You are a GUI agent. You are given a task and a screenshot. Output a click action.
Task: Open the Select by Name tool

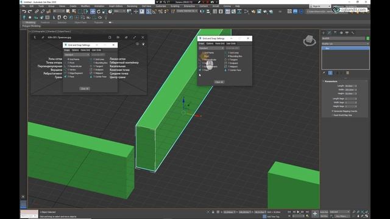tap(74, 12)
